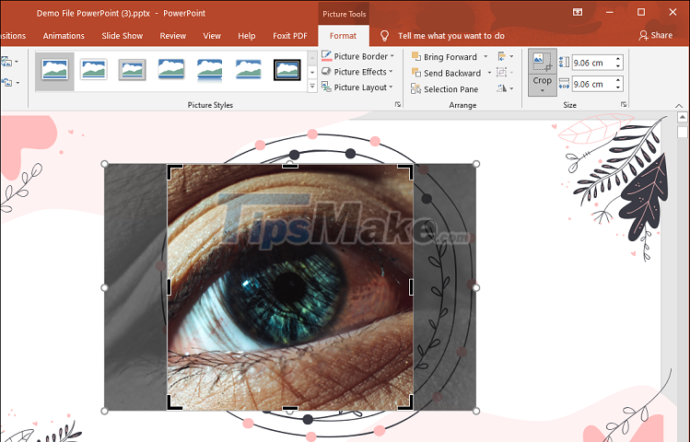Screen dimensions: 690x442
Task: Open the Foxit PDF tab
Action: coord(289,36)
